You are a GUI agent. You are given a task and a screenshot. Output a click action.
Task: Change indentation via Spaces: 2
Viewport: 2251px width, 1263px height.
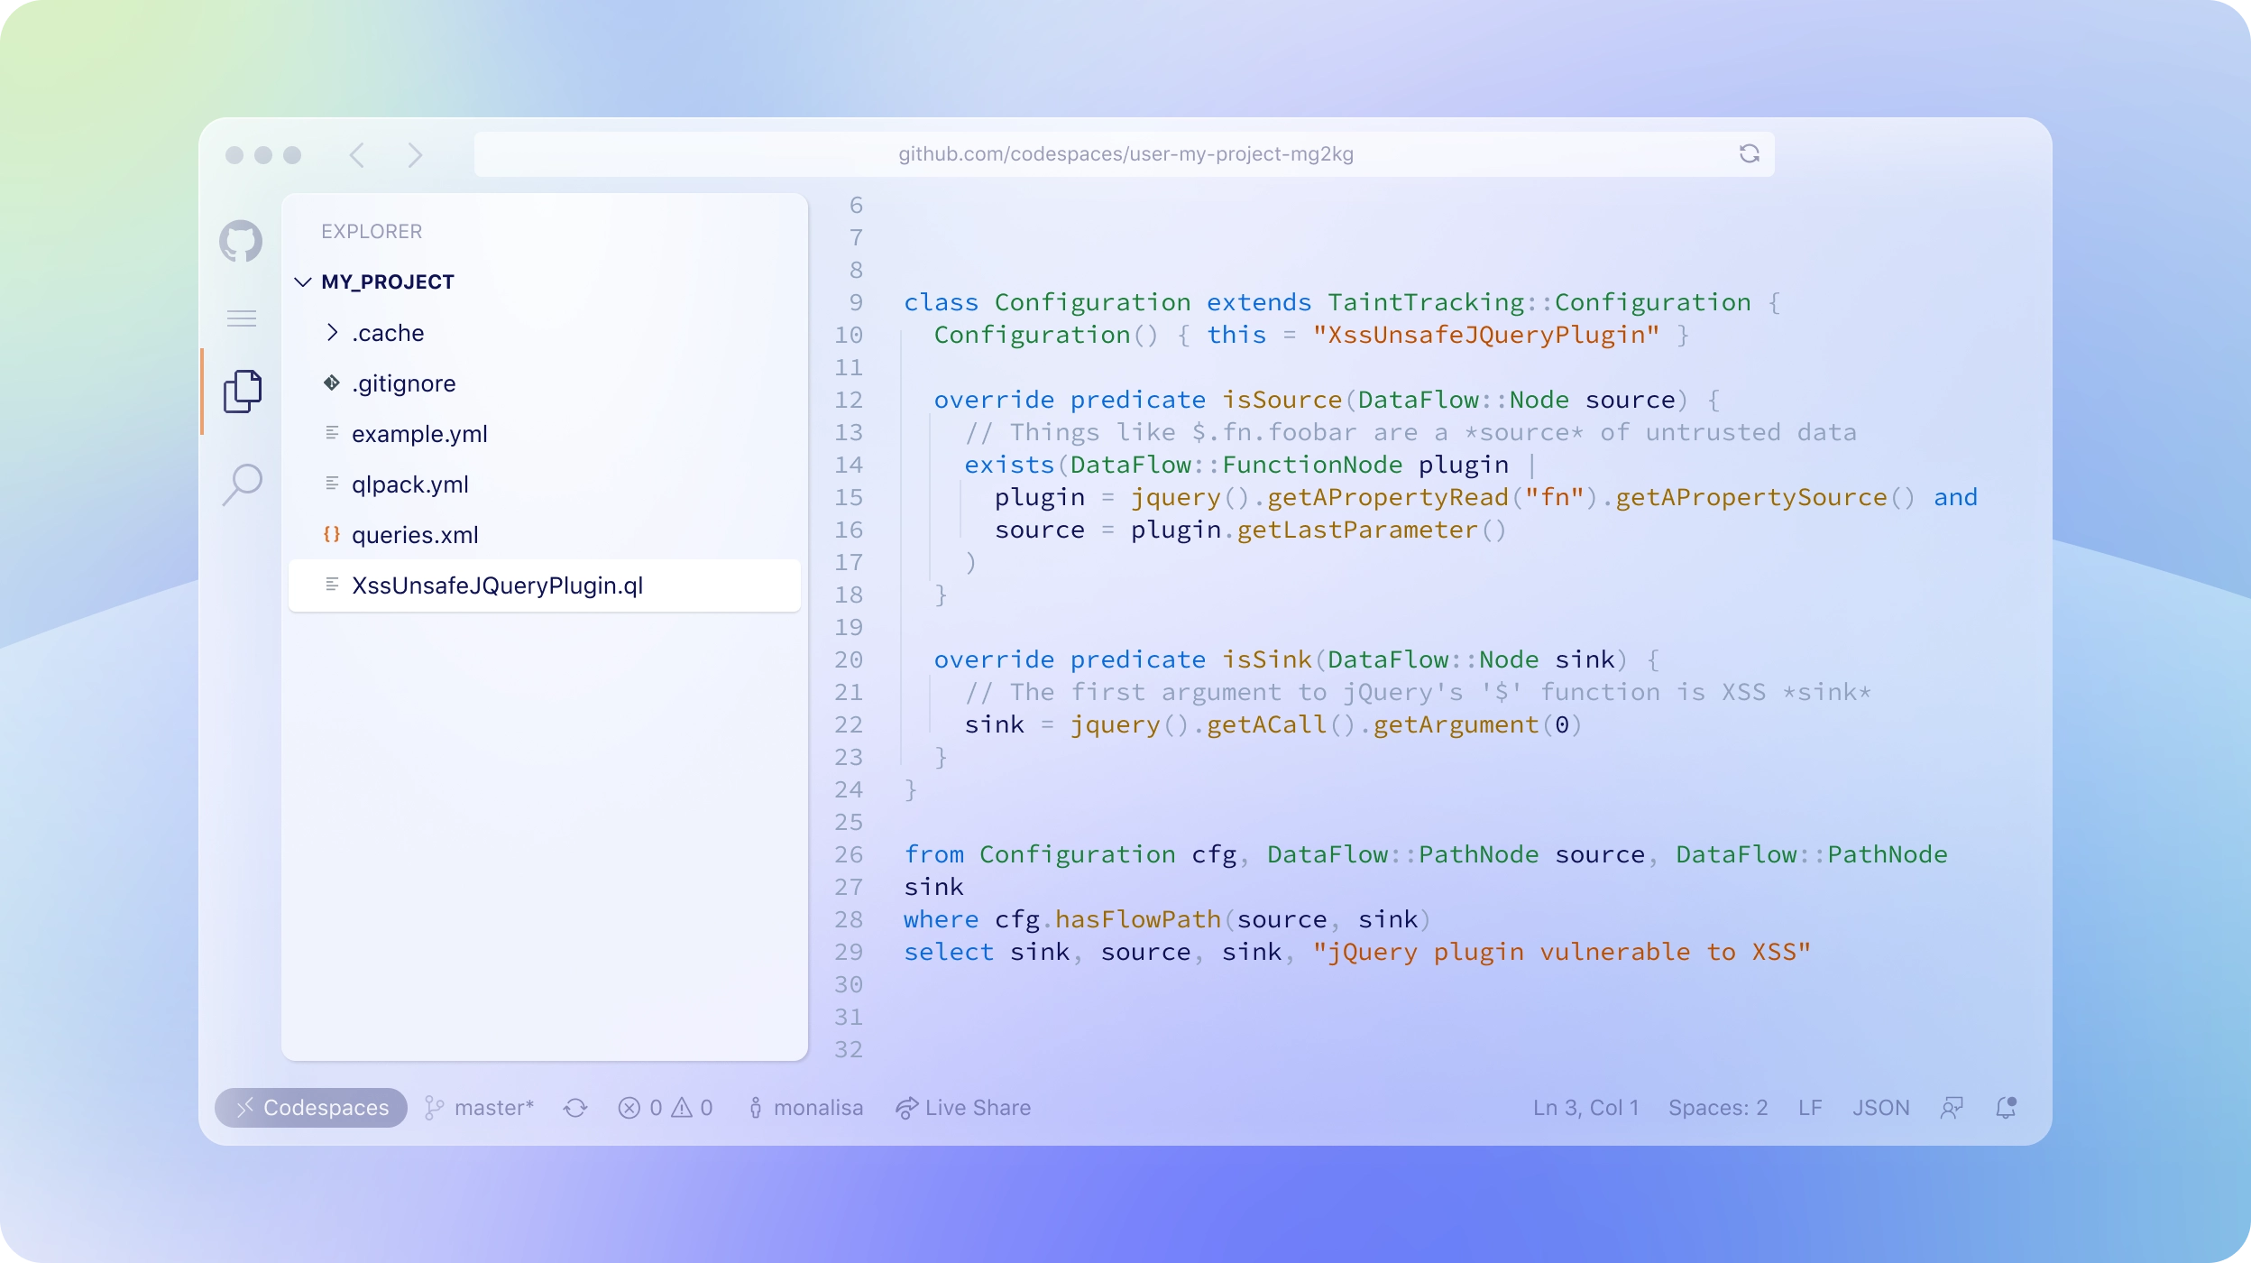click(x=1718, y=1108)
